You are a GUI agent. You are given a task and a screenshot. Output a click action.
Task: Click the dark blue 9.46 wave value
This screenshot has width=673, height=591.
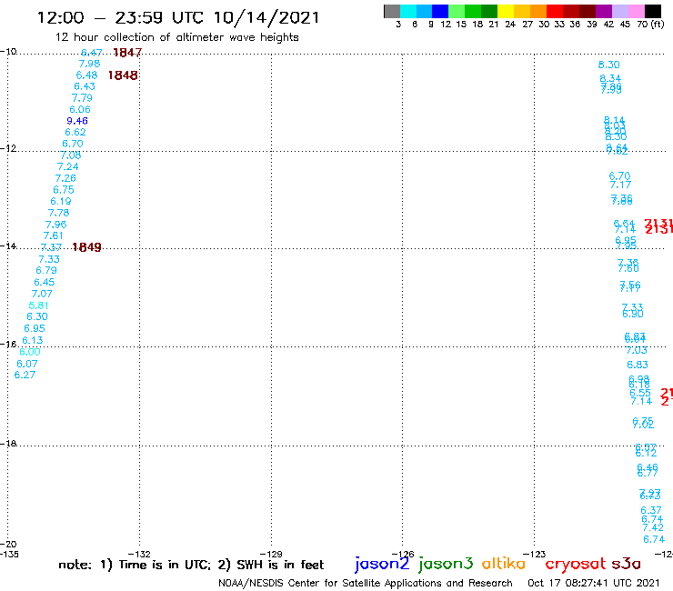(x=77, y=121)
